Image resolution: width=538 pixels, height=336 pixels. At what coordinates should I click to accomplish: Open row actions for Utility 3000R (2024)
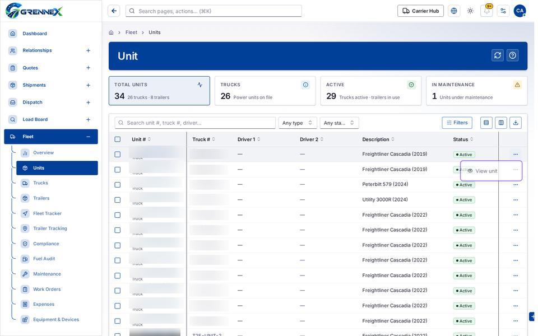point(516,200)
